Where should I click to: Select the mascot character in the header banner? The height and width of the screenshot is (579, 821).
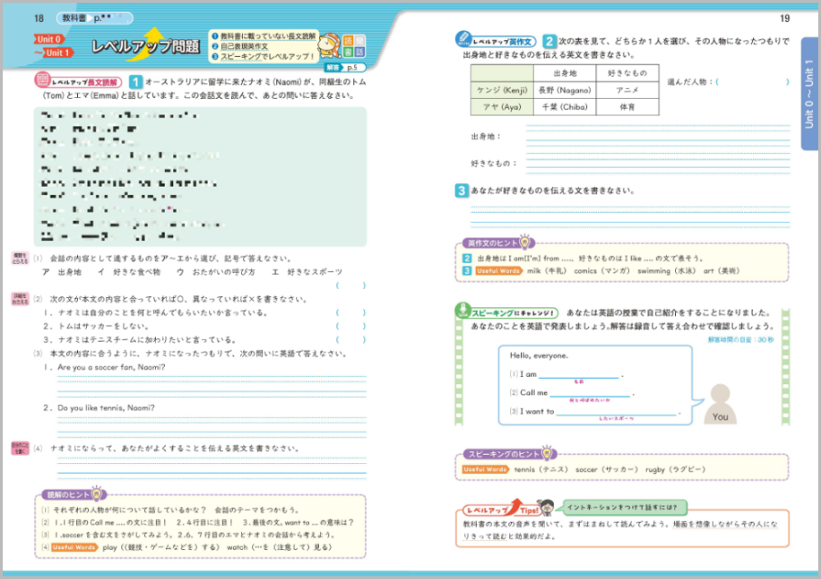coord(330,45)
